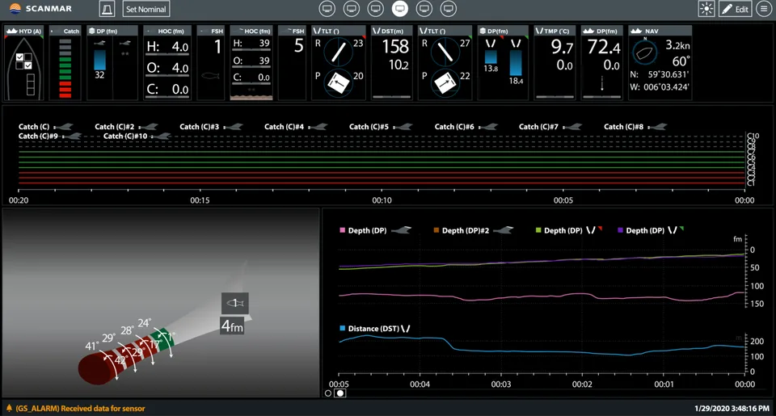Switch to the second screen layout tab

[352, 8]
